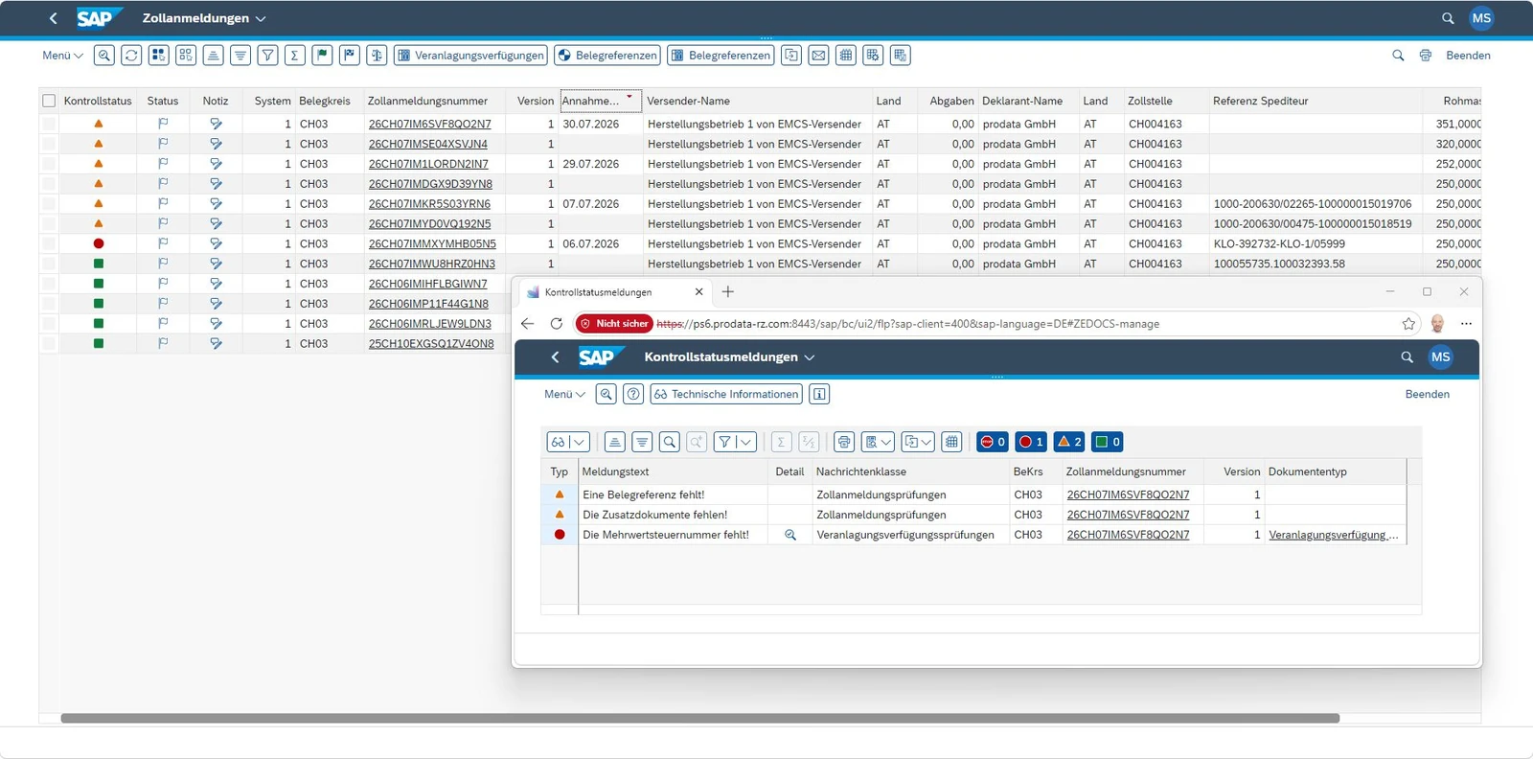
Task: Click the sort ascending icon in main toolbar
Action: click(x=214, y=56)
